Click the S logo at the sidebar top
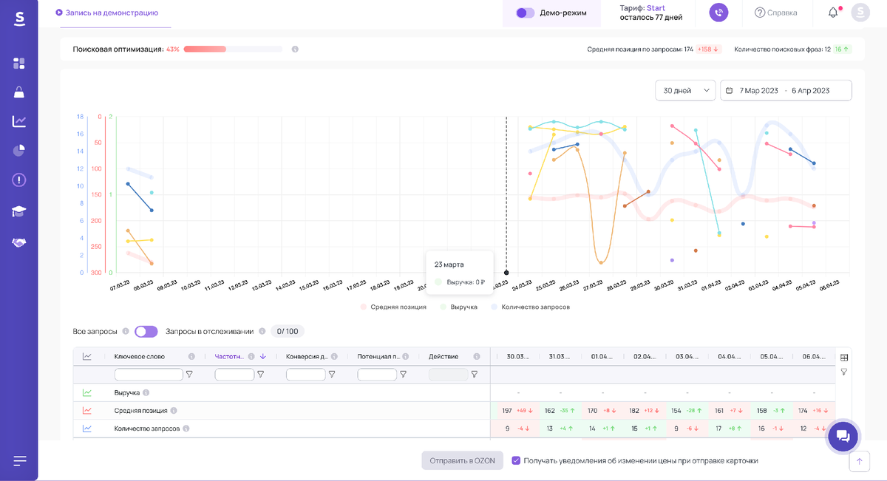The image size is (887, 481). [x=19, y=18]
